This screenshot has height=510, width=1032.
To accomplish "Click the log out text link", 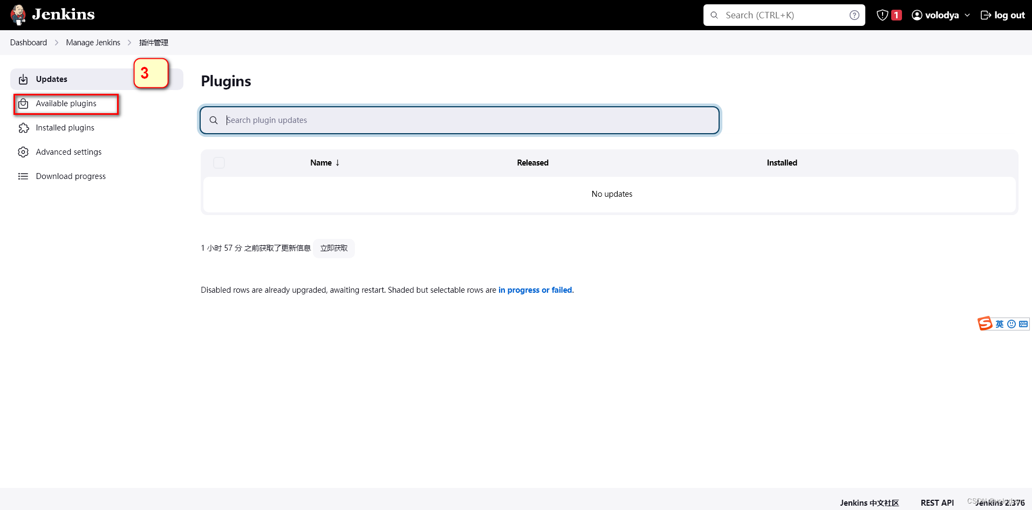I will coord(1010,15).
